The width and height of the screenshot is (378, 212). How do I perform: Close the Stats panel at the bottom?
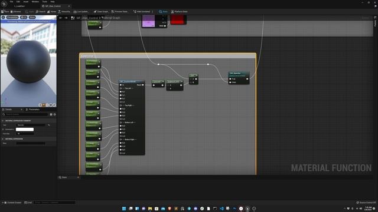click(78, 177)
